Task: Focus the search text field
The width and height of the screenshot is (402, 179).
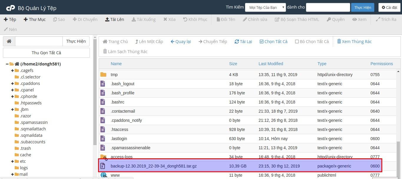Action: point(328,7)
